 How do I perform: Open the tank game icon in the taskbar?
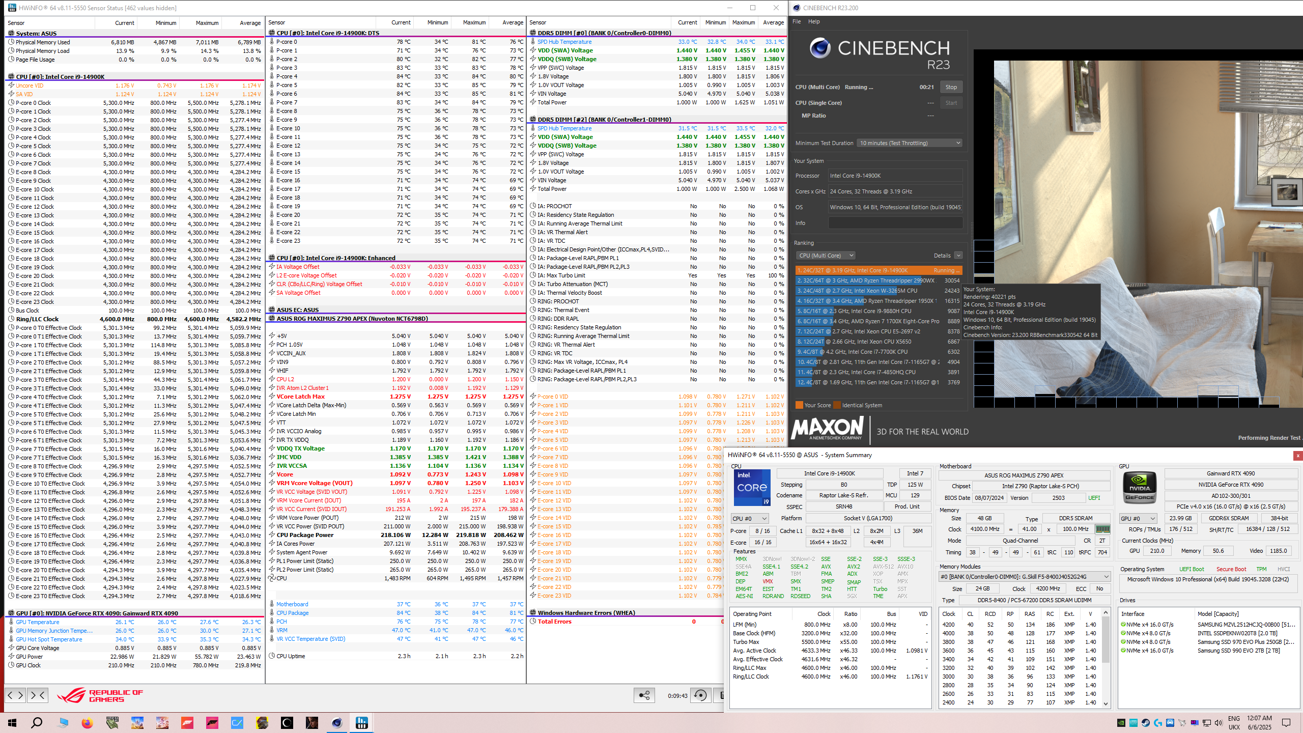point(112,723)
